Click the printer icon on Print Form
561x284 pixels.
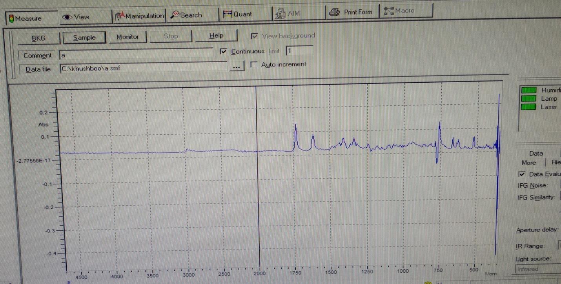(x=335, y=12)
